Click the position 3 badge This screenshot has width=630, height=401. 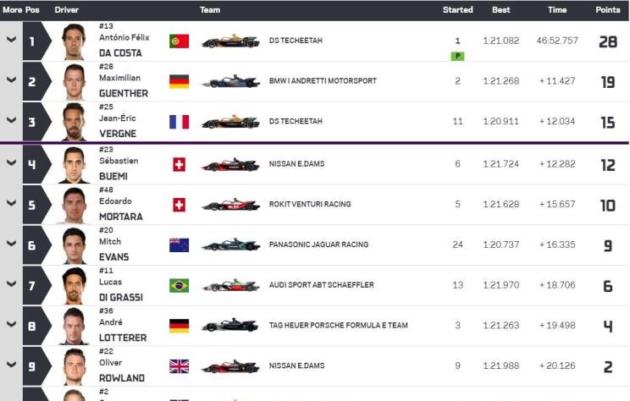(x=37, y=122)
